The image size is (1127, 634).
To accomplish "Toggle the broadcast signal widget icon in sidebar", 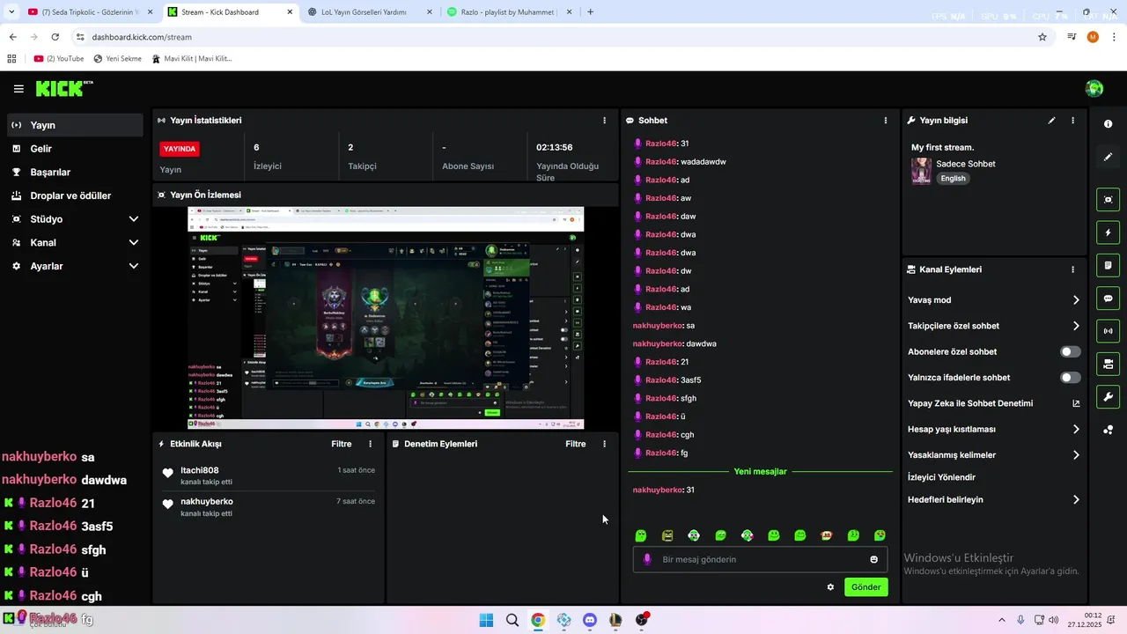I will pyautogui.click(x=1109, y=331).
